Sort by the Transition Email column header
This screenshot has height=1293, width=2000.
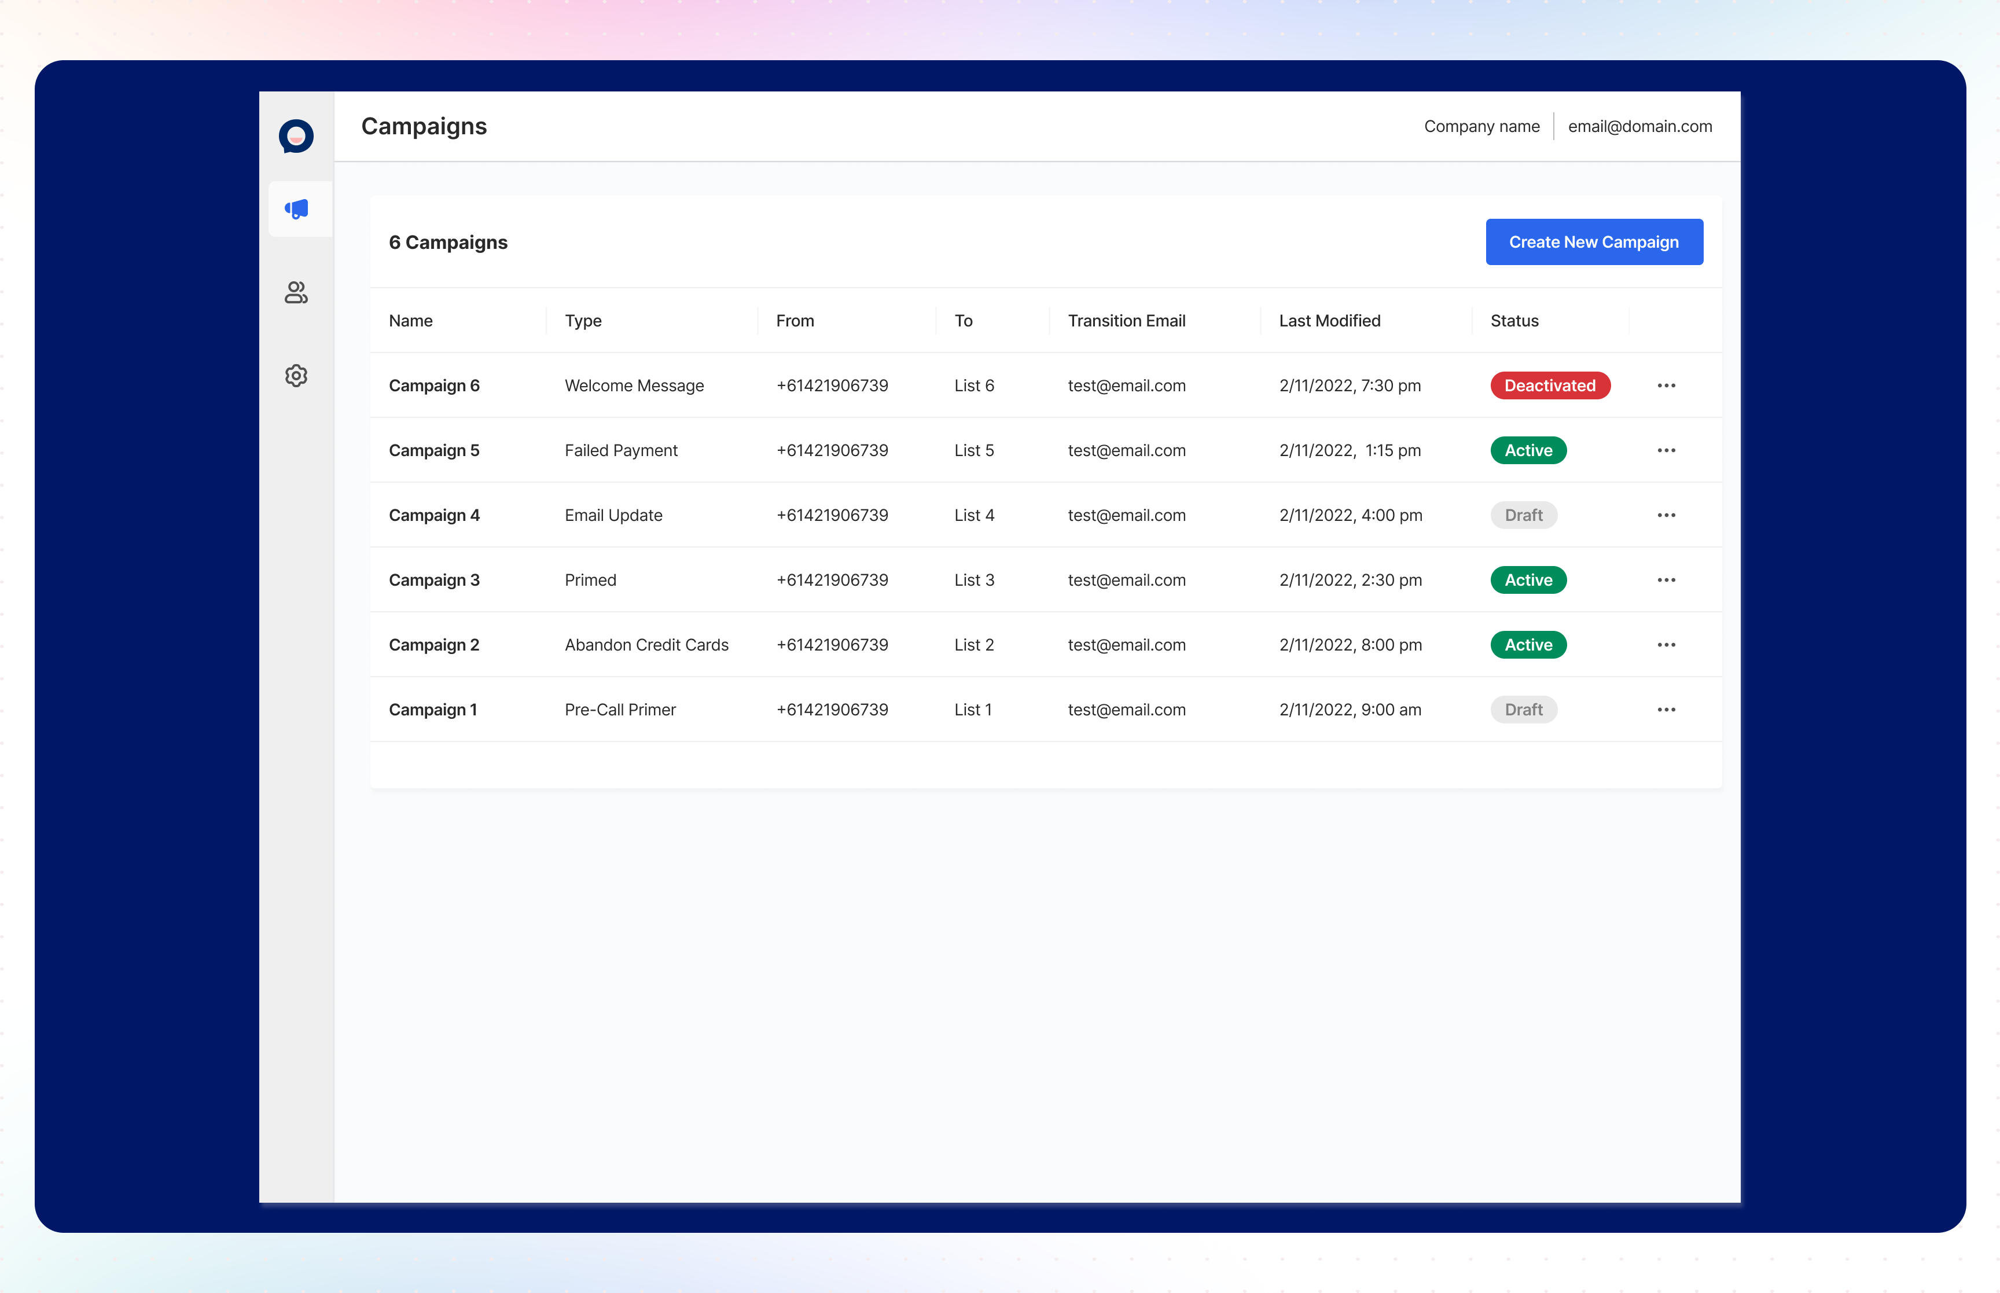(1126, 321)
